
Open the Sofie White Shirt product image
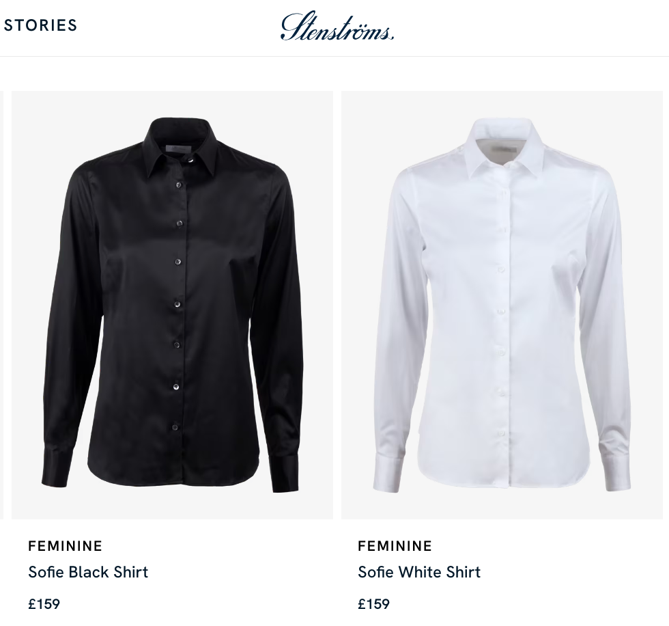[x=502, y=305]
